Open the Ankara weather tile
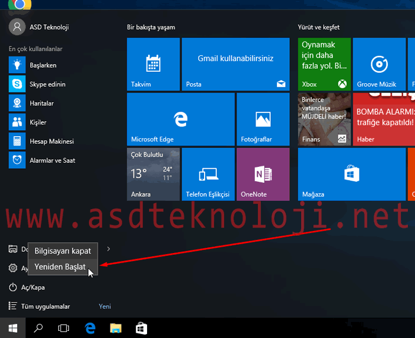This screenshot has height=338, width=415. (x=153, y=174)
